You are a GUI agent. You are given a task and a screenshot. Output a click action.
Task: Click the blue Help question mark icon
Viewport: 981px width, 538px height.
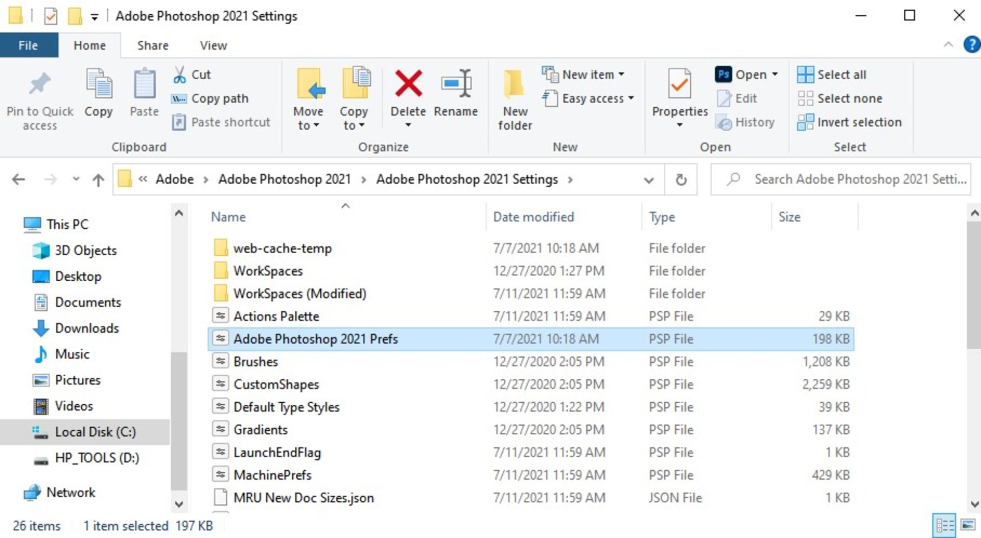click(x=971, y=45)
